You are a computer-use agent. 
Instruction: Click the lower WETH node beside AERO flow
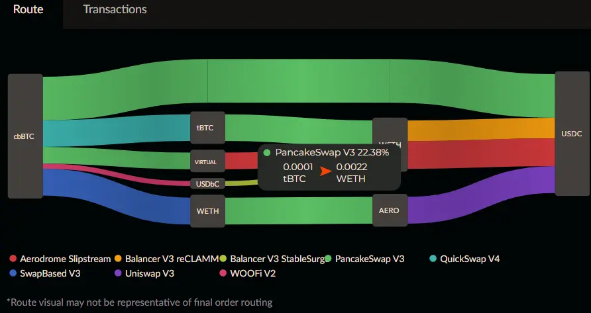[x=207, y=211]
